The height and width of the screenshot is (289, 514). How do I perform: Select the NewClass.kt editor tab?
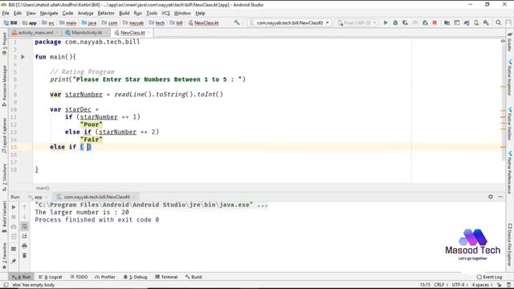tap(133, 32)
